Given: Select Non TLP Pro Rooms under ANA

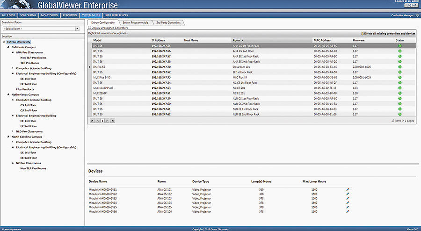Looking at the screenshot, I should (x=33, y=58).
